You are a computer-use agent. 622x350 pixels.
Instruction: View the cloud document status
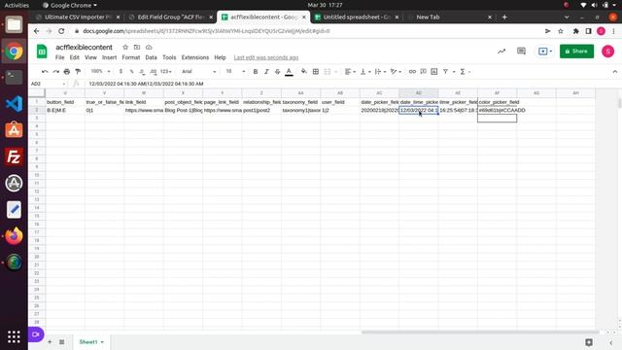coord(149,48)
